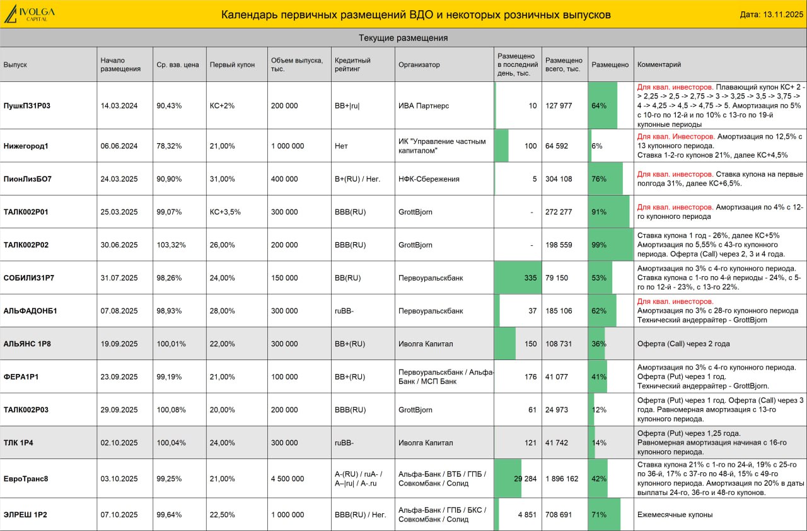The image size is (807, 531).
Task: Select the issue volume '150 000'
Action: tap(284, 277)
